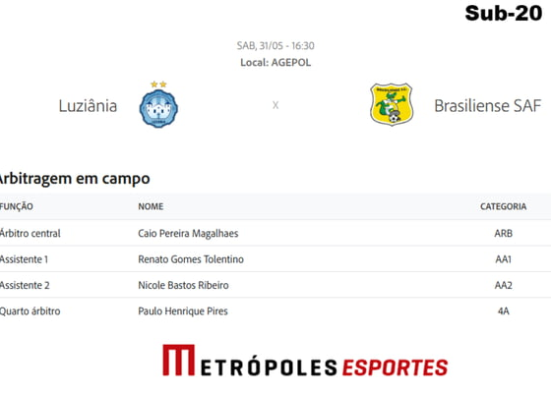Click the NOME column header
Viewport: 551px width, 393px height.
point(151,206)
